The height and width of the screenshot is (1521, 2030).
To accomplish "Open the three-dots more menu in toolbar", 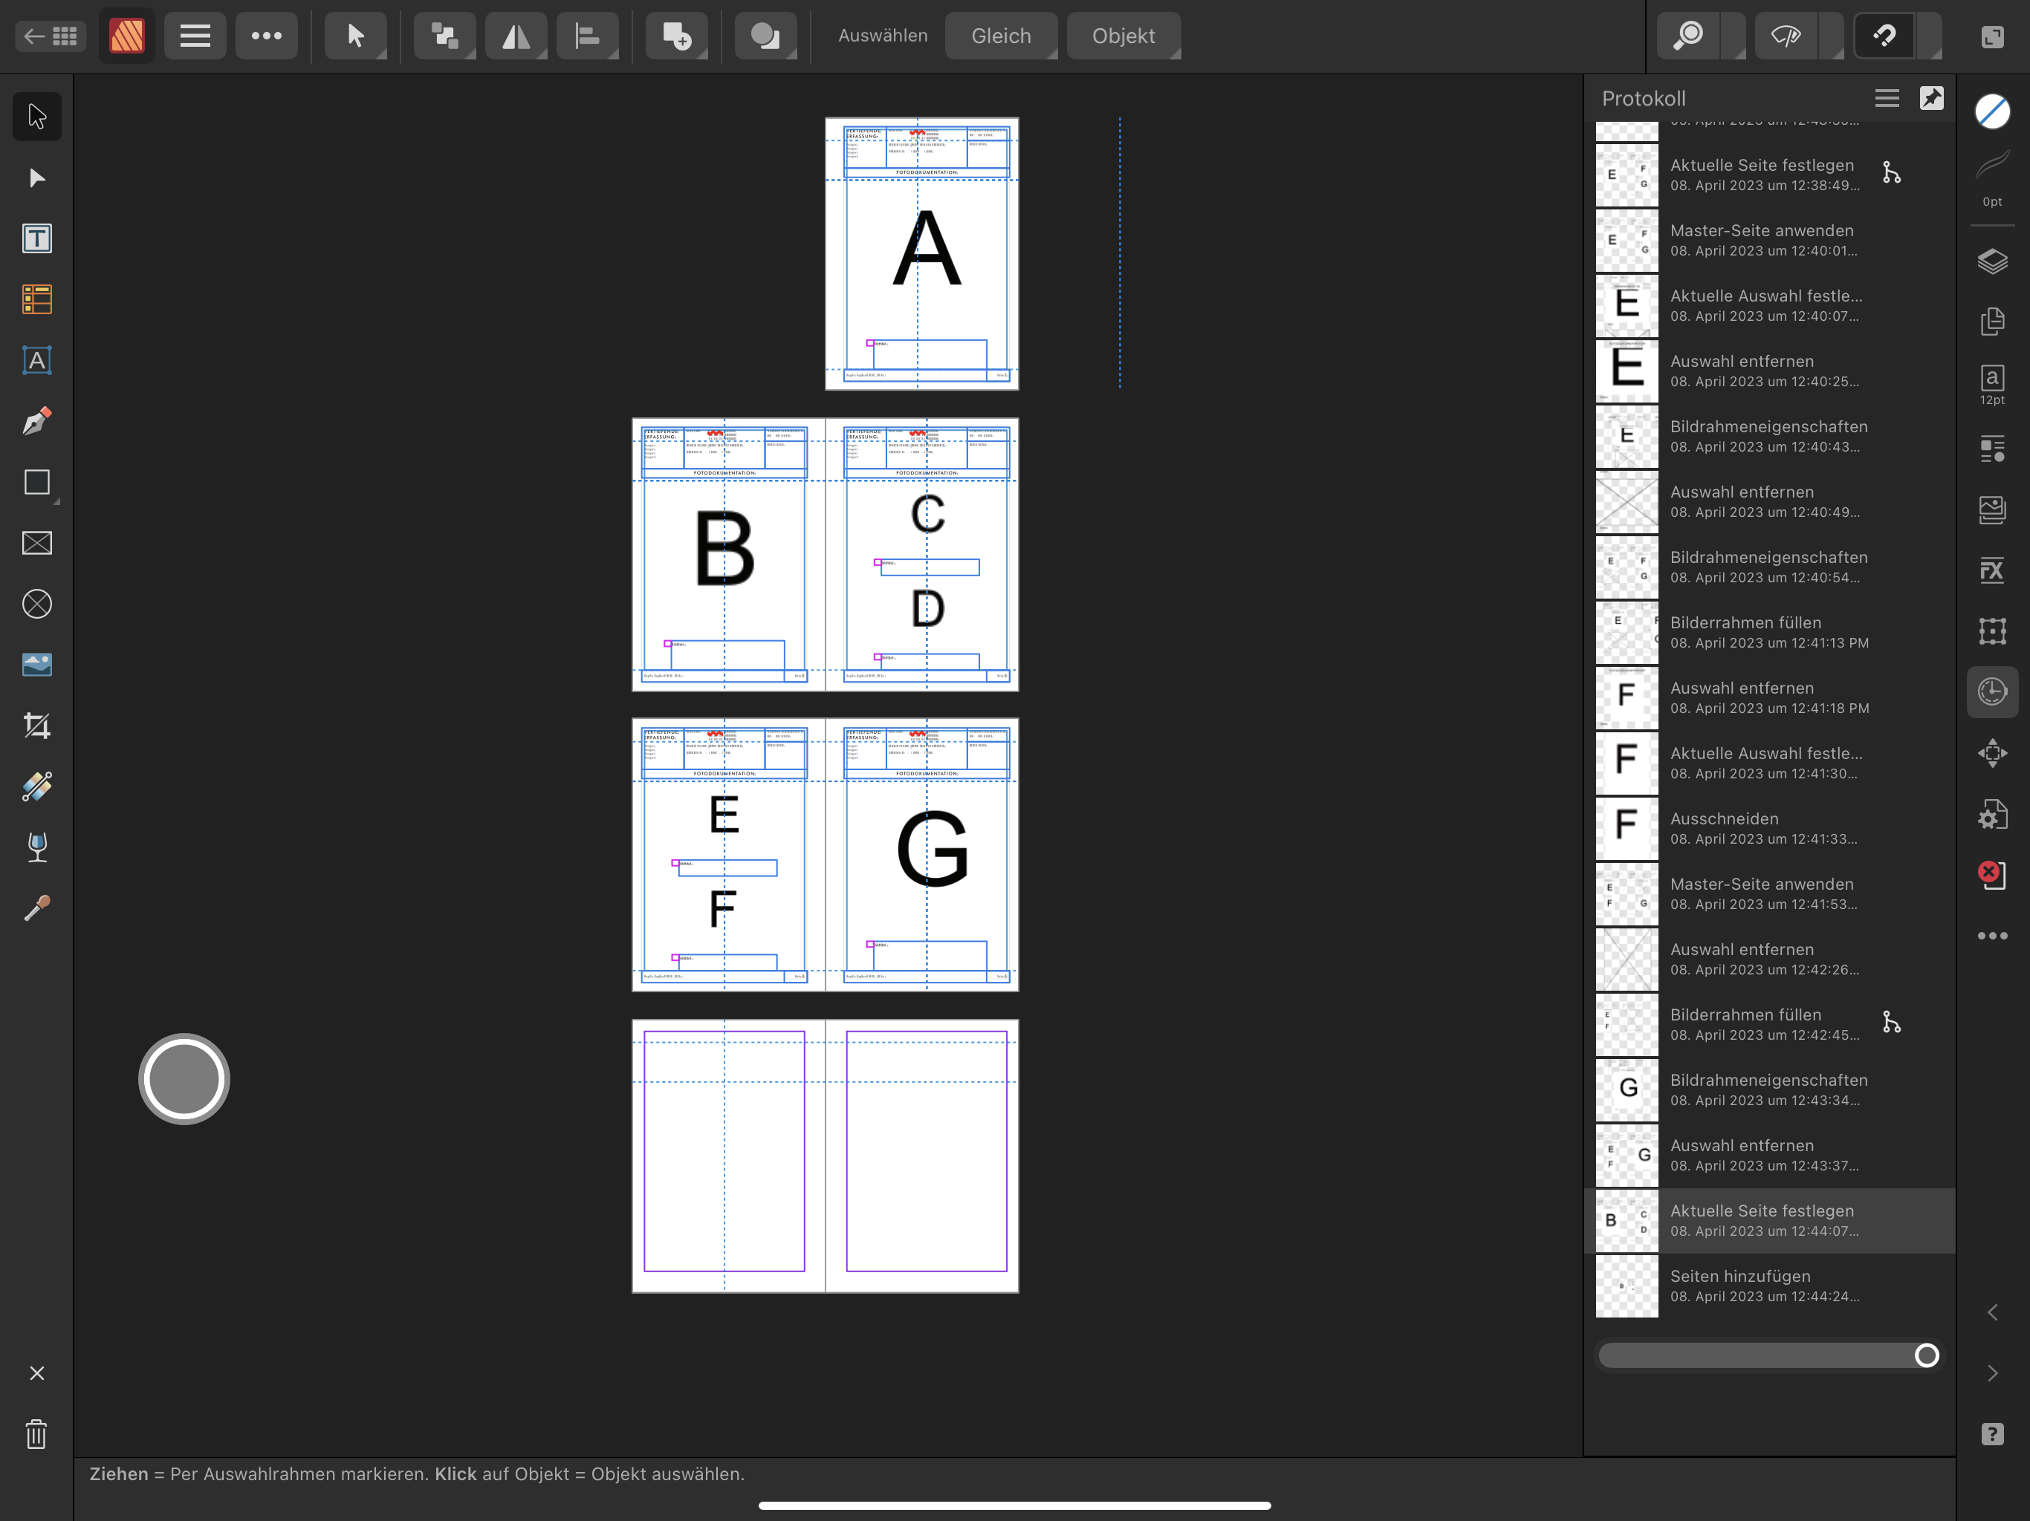I will (x=266, y=36).
